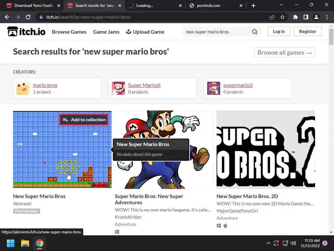Screen dimensions: 334x251
Task: Open Browse Games menu item
Action: click(69, 32)
